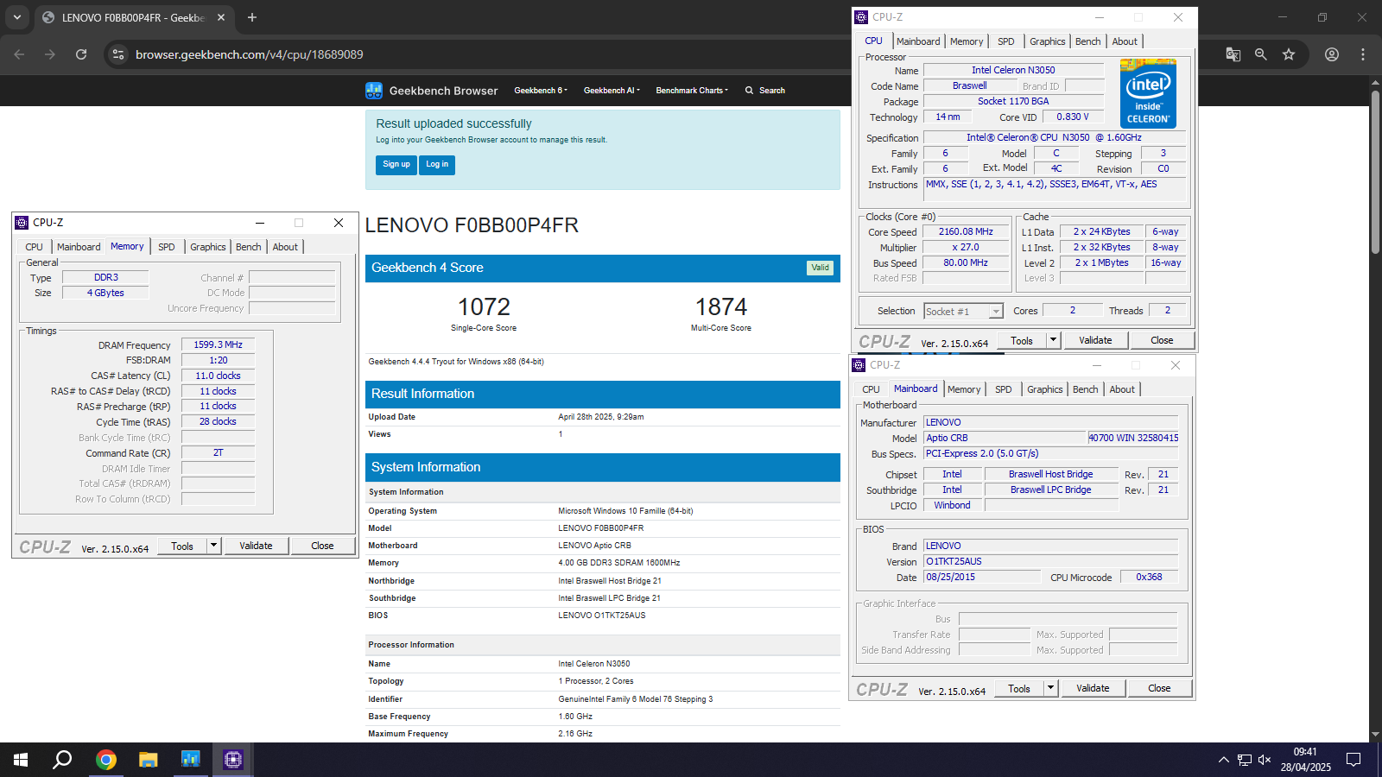The width and height of the screenshot is (1382, 777).
Task: Click the muted volume tray icon
Action: click(1265, 760)
